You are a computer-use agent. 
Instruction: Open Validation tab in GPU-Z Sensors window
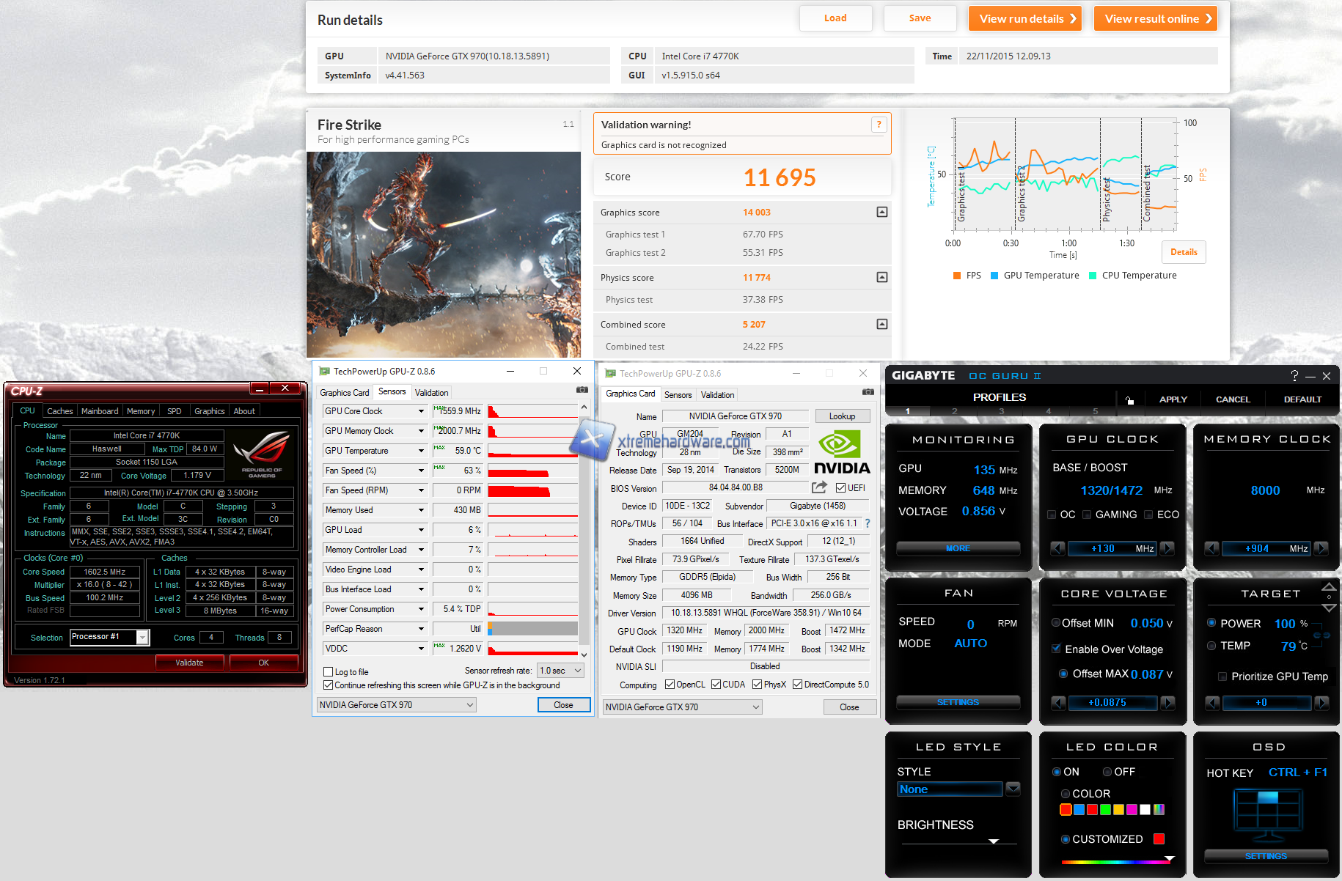click(431, 393)
